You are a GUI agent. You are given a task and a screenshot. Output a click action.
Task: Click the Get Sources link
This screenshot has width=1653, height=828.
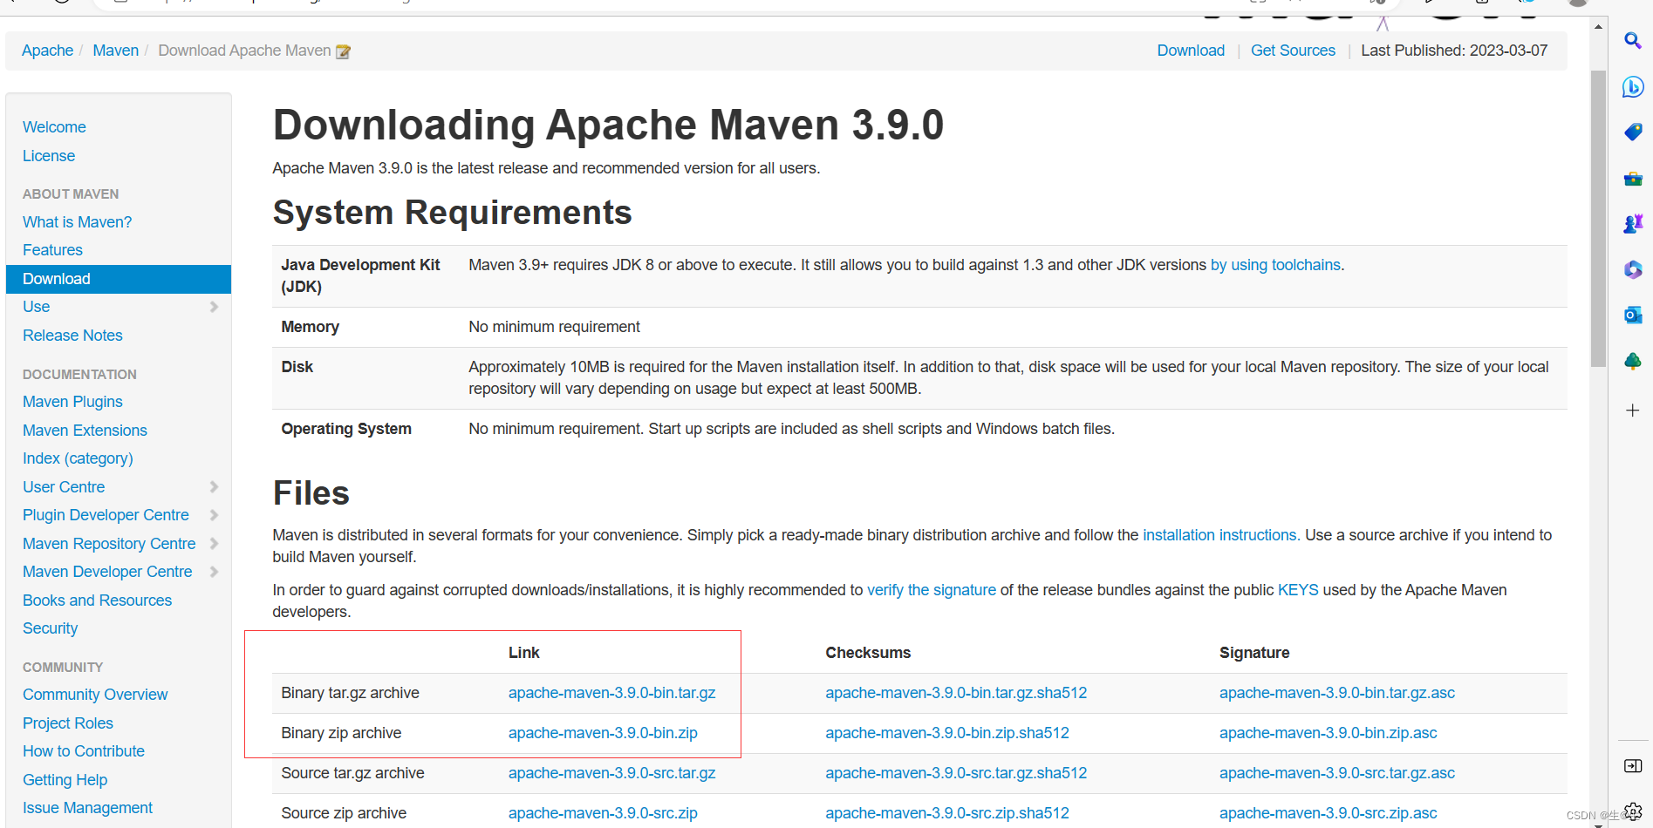(x=1293, y=51)
